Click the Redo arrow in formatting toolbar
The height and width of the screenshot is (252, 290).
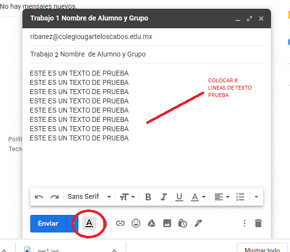click(x=55, y=197)
